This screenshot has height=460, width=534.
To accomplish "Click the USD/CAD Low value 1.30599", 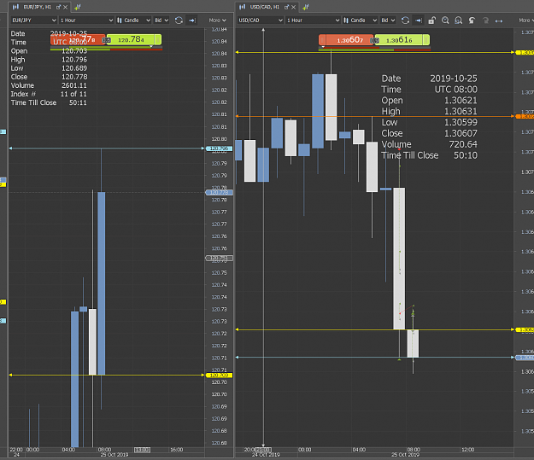I will click(461, 123).
